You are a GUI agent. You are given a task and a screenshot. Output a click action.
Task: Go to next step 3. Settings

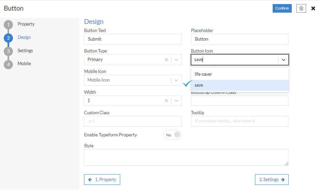(272, 180)
